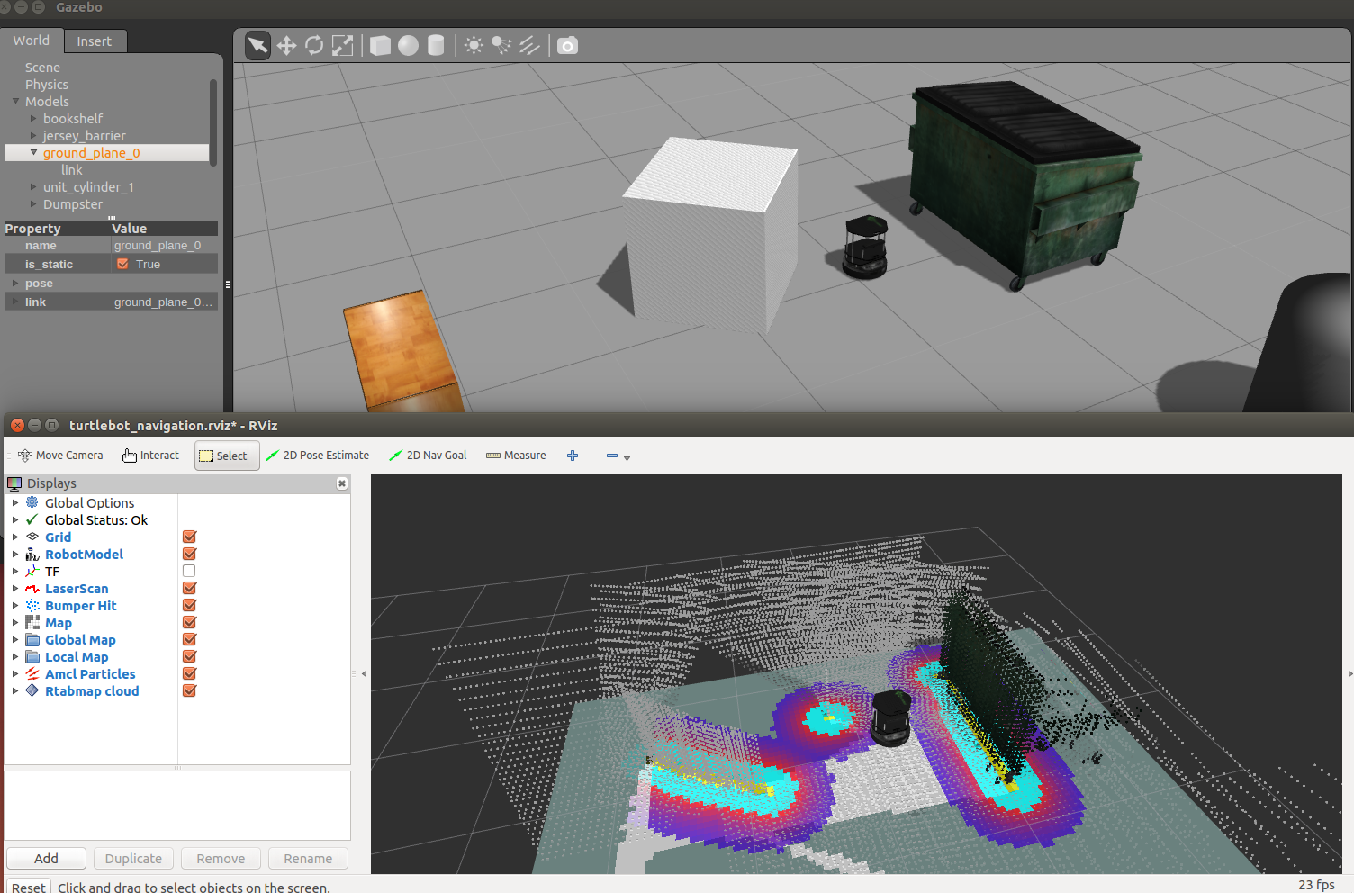
Task: Select jersey_barrier model in tree
Action: pyautogui.click(x=85, y=136)
